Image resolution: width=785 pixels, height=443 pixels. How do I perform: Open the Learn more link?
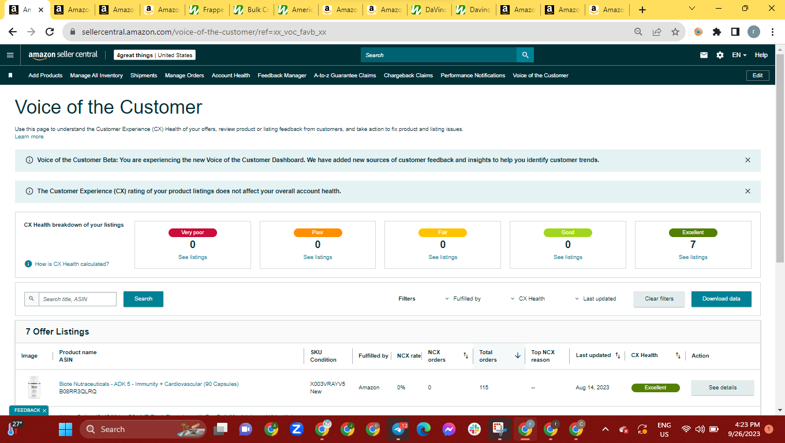[29, 137]
